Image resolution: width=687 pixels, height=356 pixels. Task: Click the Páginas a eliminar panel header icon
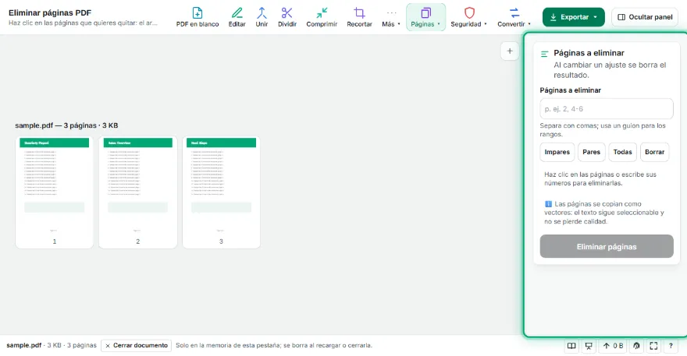545,55
